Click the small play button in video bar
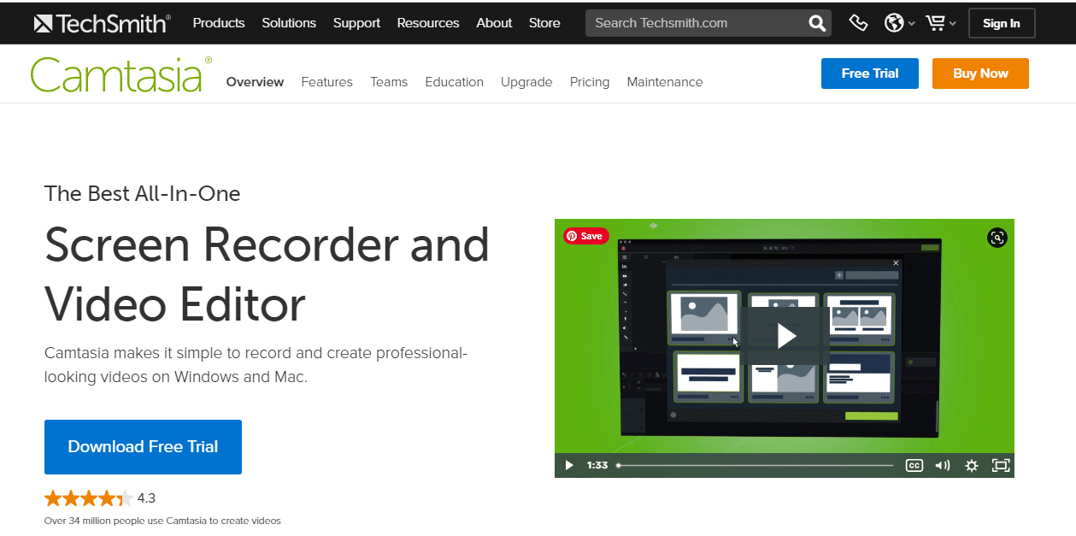Screen dimensions: 1076x536 tap(569, 465)
